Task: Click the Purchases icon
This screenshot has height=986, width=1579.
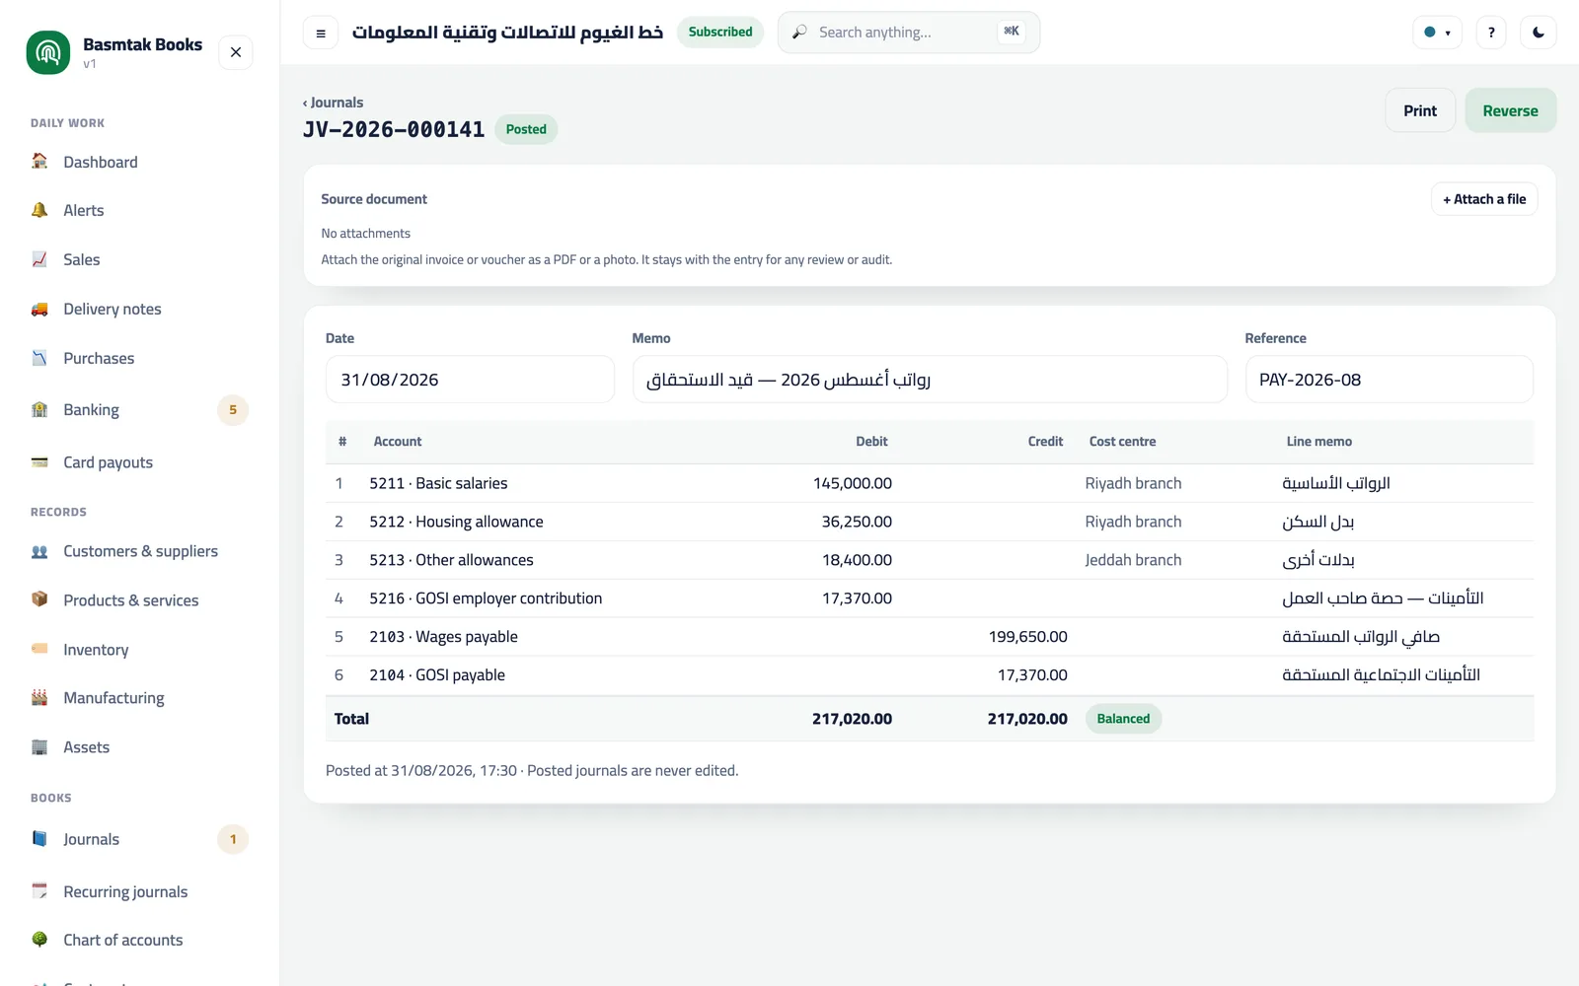Action: 39,358
